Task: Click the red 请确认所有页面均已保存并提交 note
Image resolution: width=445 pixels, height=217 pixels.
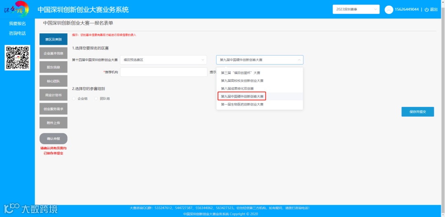Action: [53, 150]
